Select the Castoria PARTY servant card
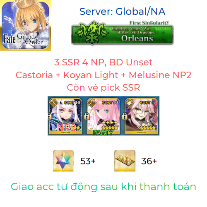Image resolution: width=207 pixels, height=207 pixels. [x=103, y=116]
